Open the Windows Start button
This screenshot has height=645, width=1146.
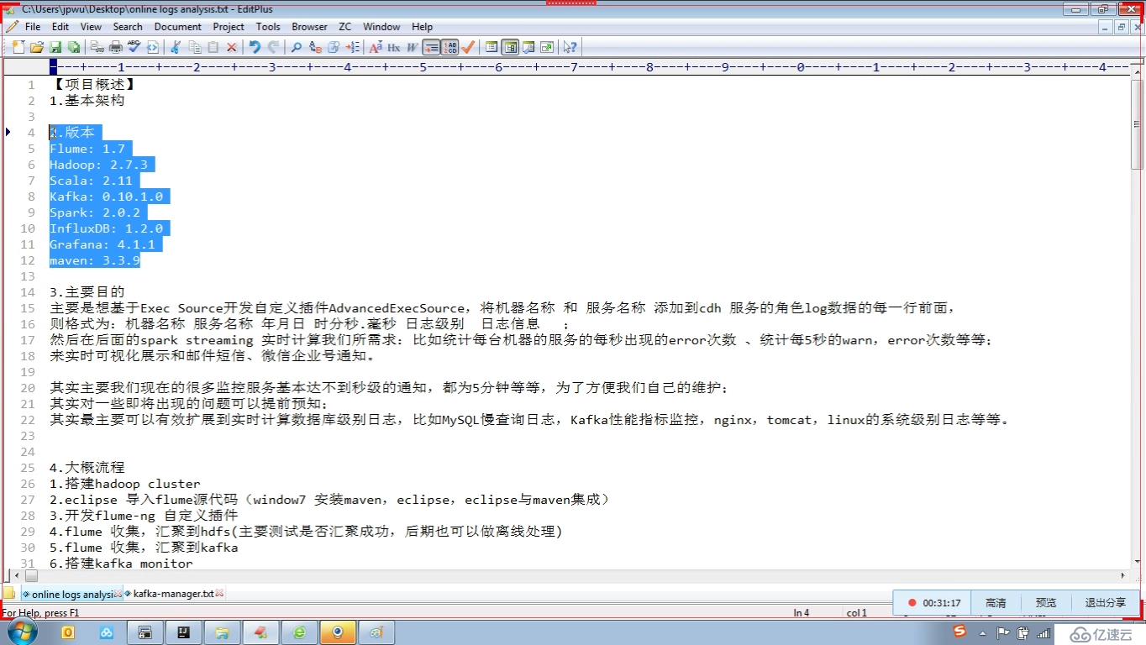pos(23,632)
